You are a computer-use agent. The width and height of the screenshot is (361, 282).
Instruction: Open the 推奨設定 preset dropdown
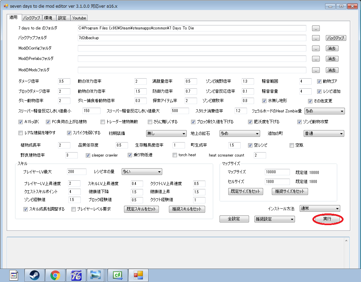(275, 219)
